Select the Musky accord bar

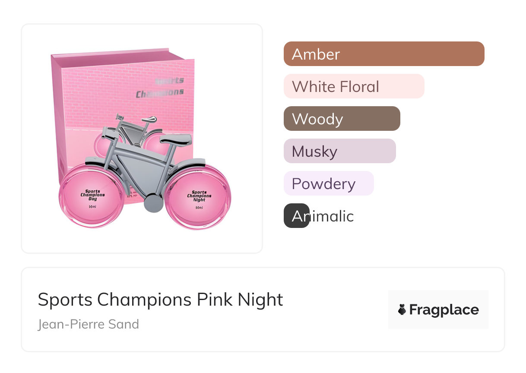[x=339, y=151]
